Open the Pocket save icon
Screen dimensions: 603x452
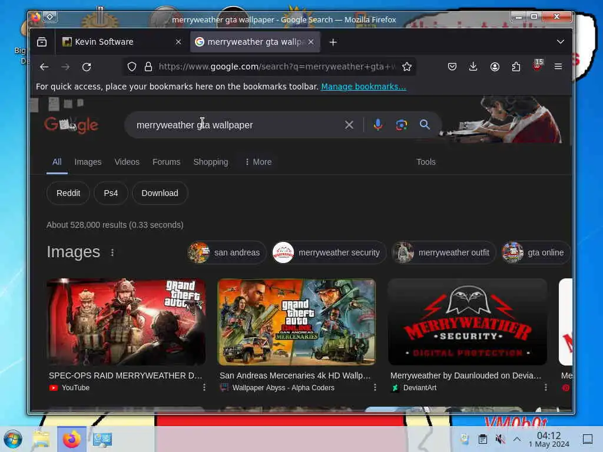point(452,67)
